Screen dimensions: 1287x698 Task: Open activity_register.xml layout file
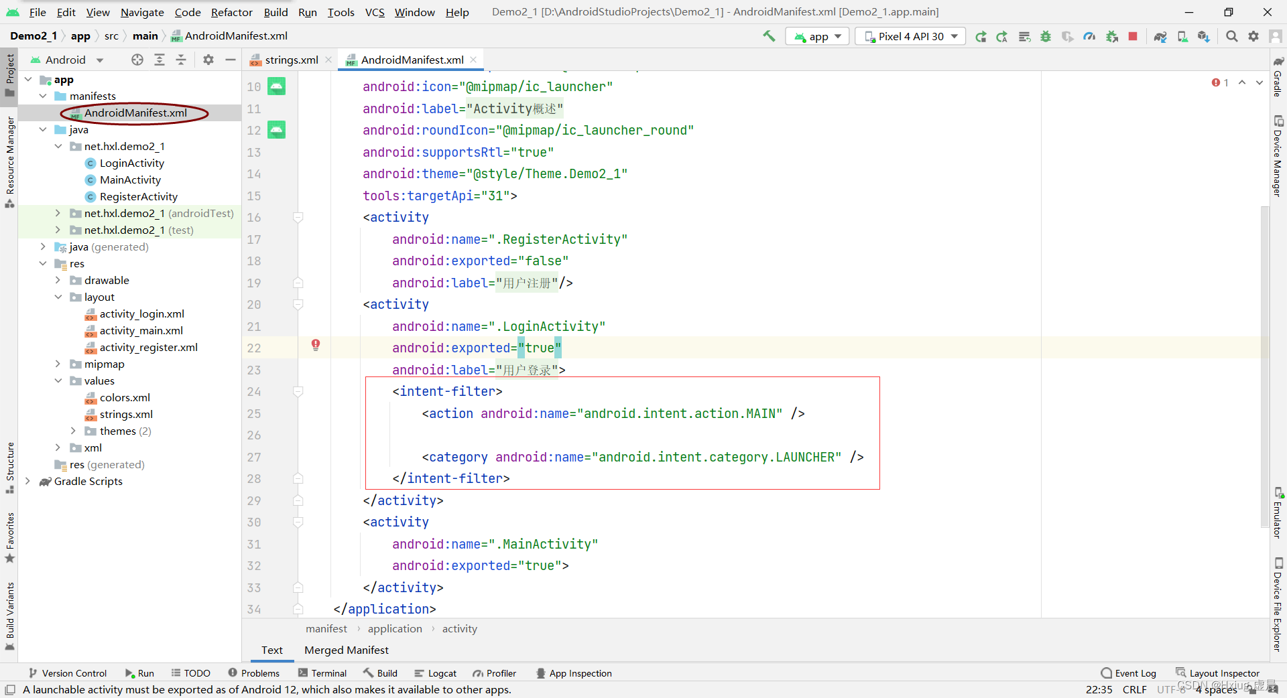coord(148,347)
